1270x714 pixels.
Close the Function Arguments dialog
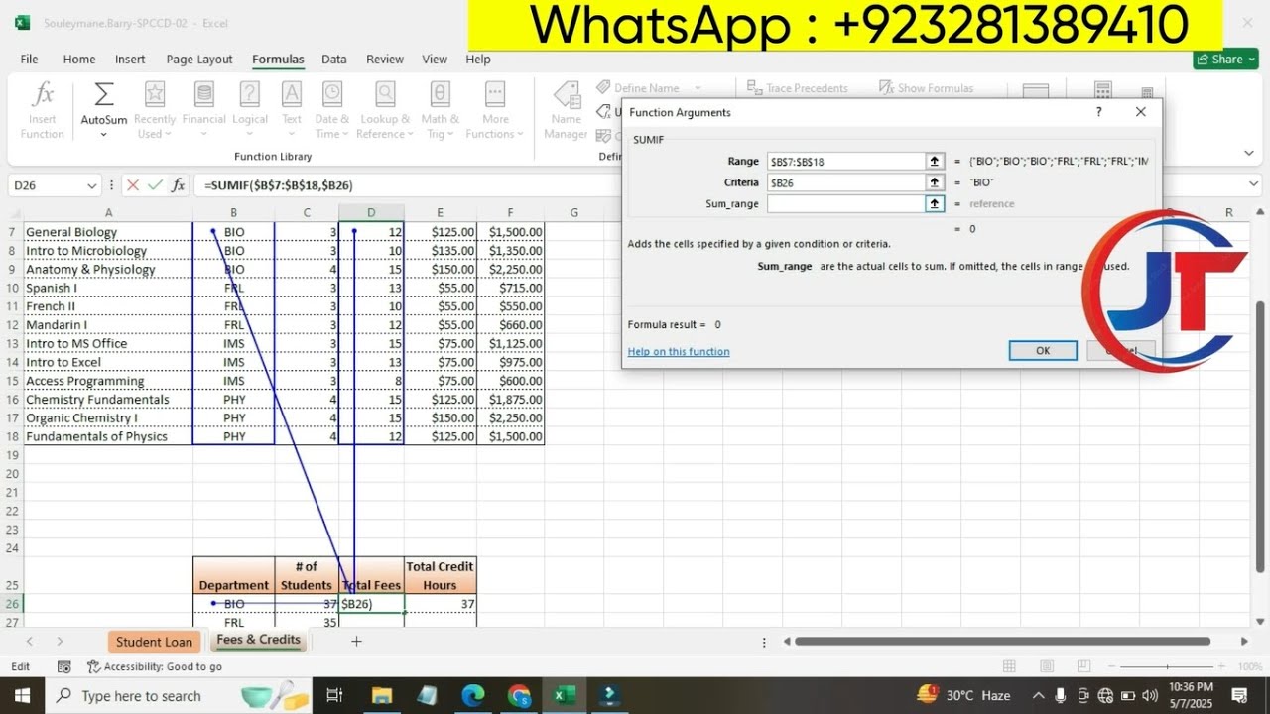coord(1141,112)
